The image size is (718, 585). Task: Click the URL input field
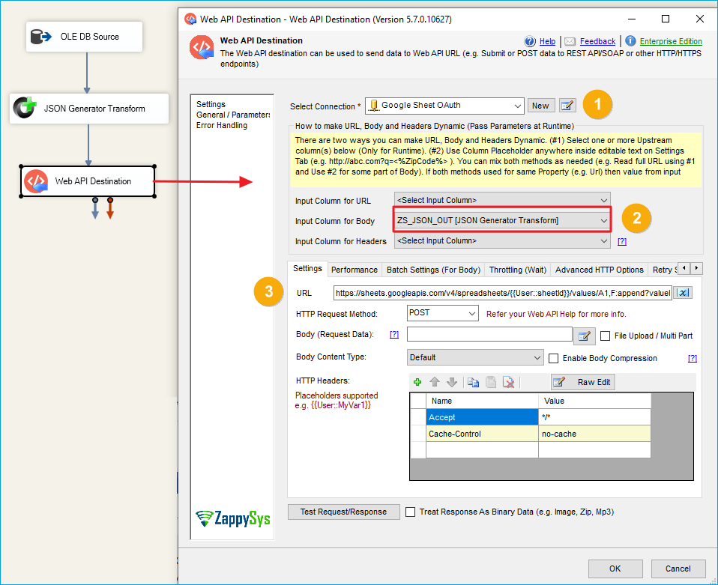502,293
